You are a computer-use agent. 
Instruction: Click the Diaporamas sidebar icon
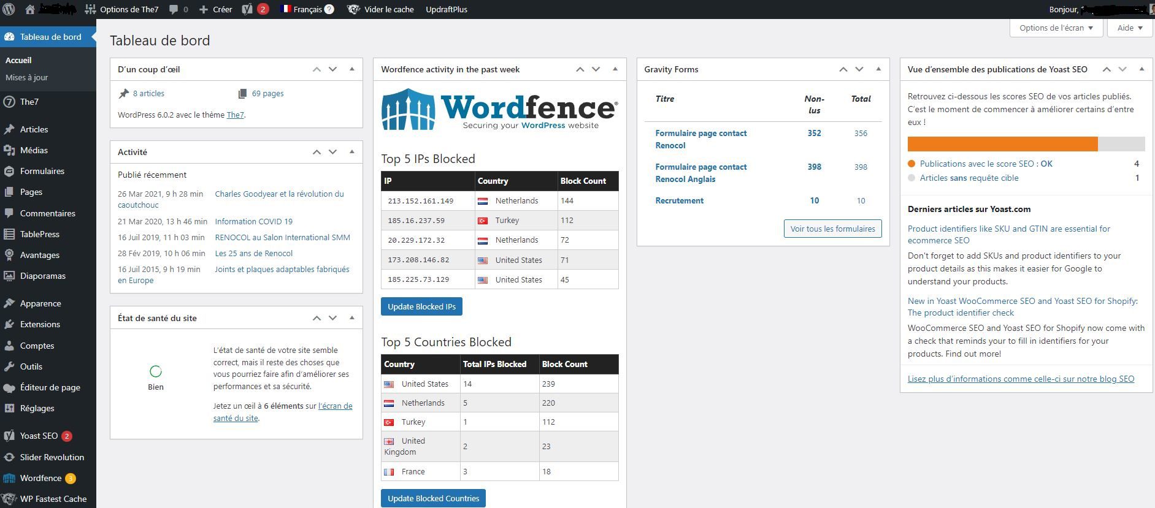pyautogui.click(x=9, y=276)
